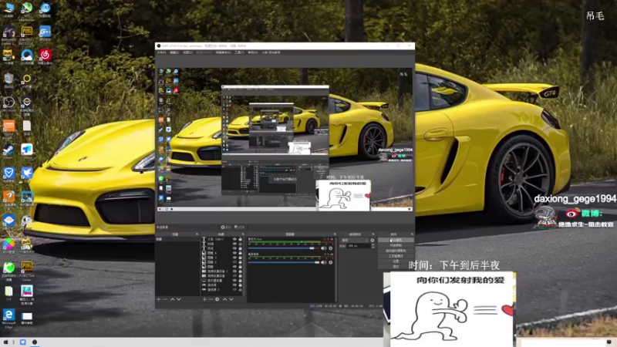Open source 属性 properties toolbar button
The height and width of the screenshot is (347, 617).
(226, 227)
